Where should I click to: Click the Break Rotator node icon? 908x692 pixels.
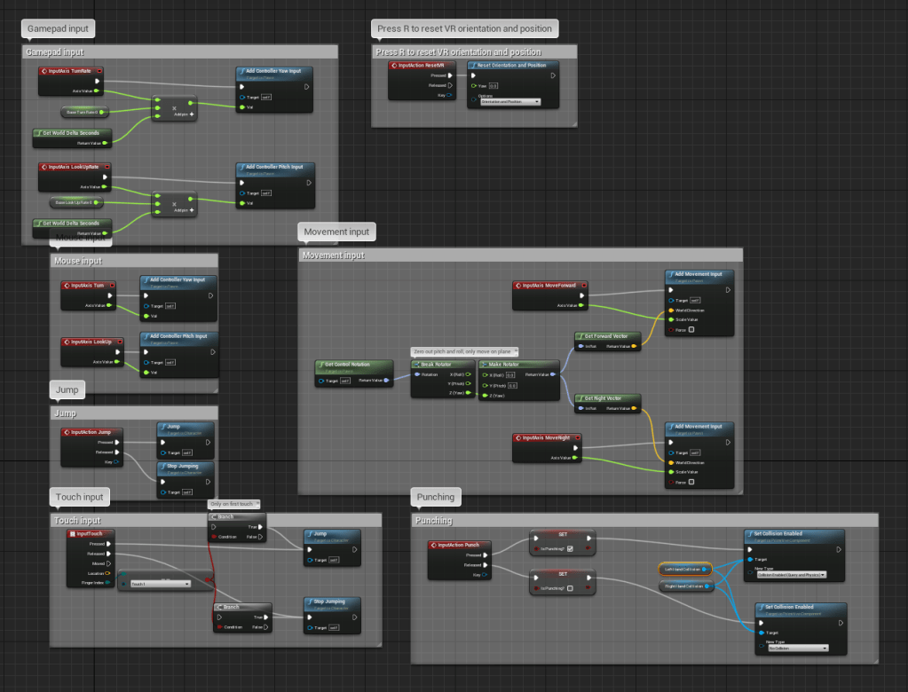416,364
